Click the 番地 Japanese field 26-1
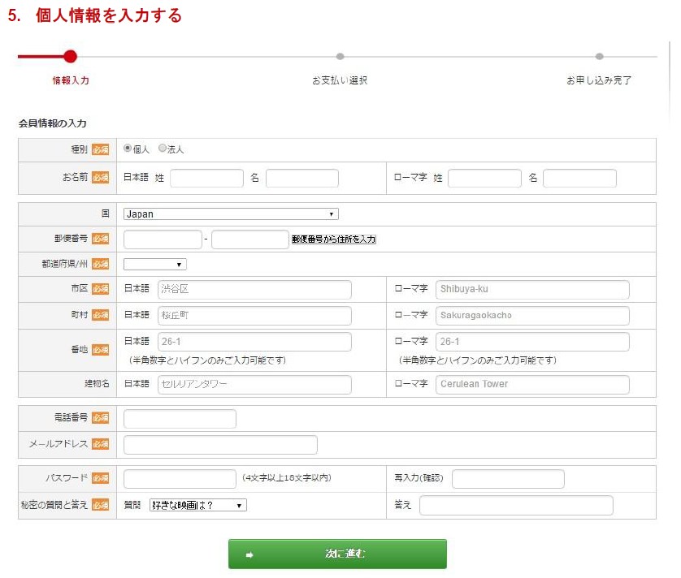Image resolution: width=681 pixels, height=578 pixels. [254, 342]
